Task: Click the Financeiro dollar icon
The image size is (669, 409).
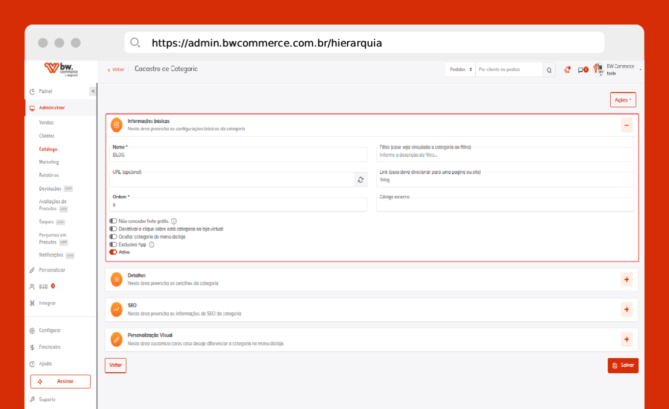Action: click(x=32, y=347)
